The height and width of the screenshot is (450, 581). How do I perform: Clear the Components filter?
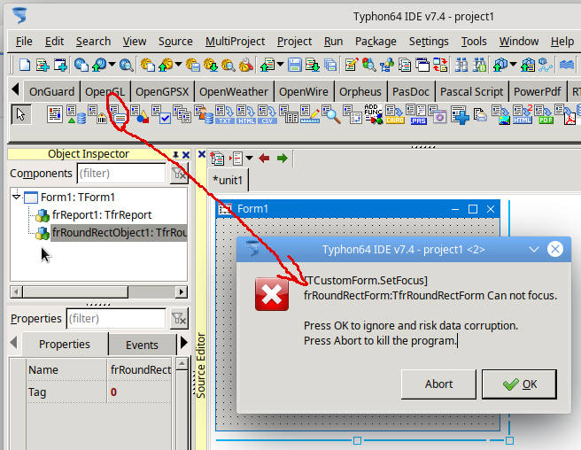[x=179, y=174]
